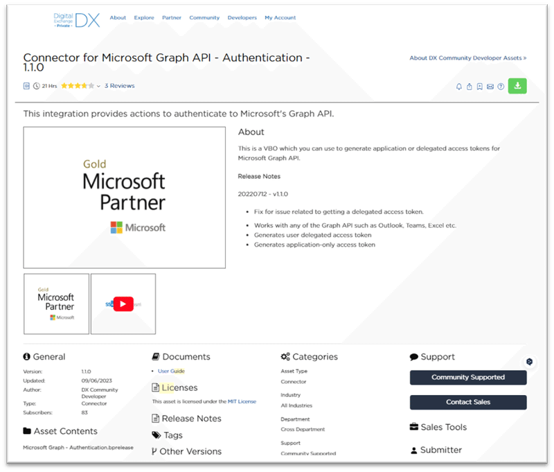Click the Release Notes document icon

click(x=155, y=418)
